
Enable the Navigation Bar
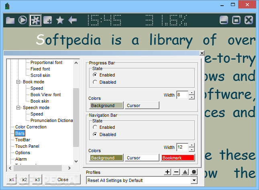coord(95,127)
